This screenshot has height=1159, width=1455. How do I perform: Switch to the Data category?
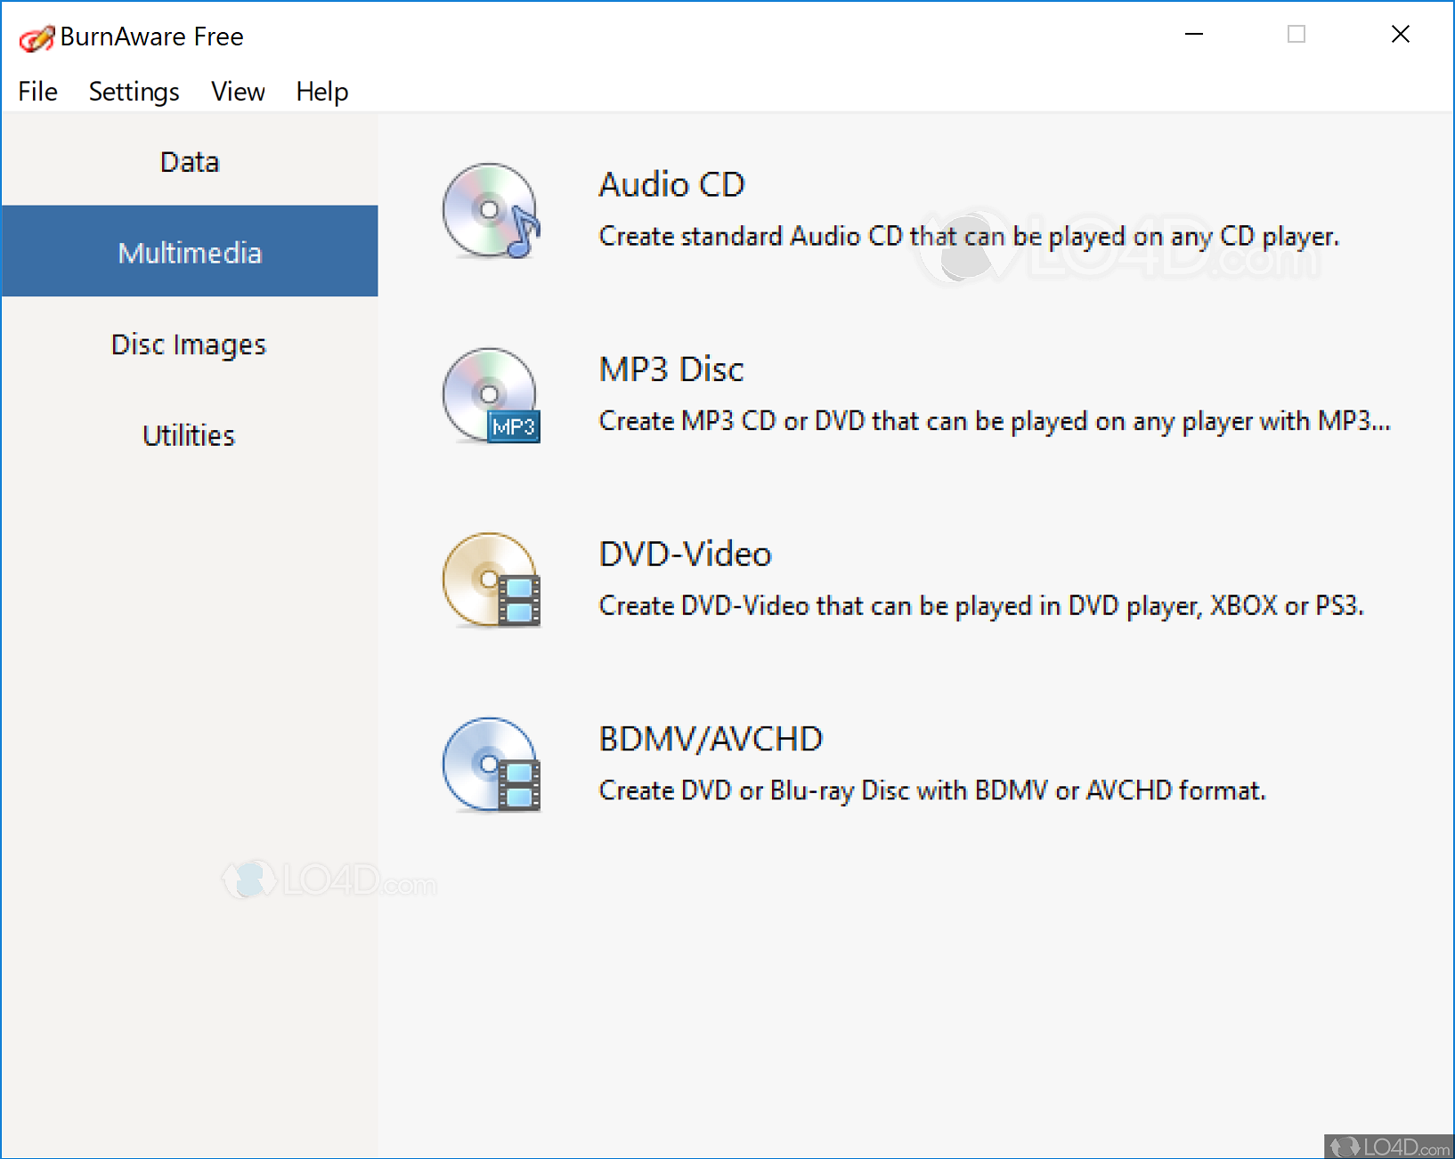189,161
